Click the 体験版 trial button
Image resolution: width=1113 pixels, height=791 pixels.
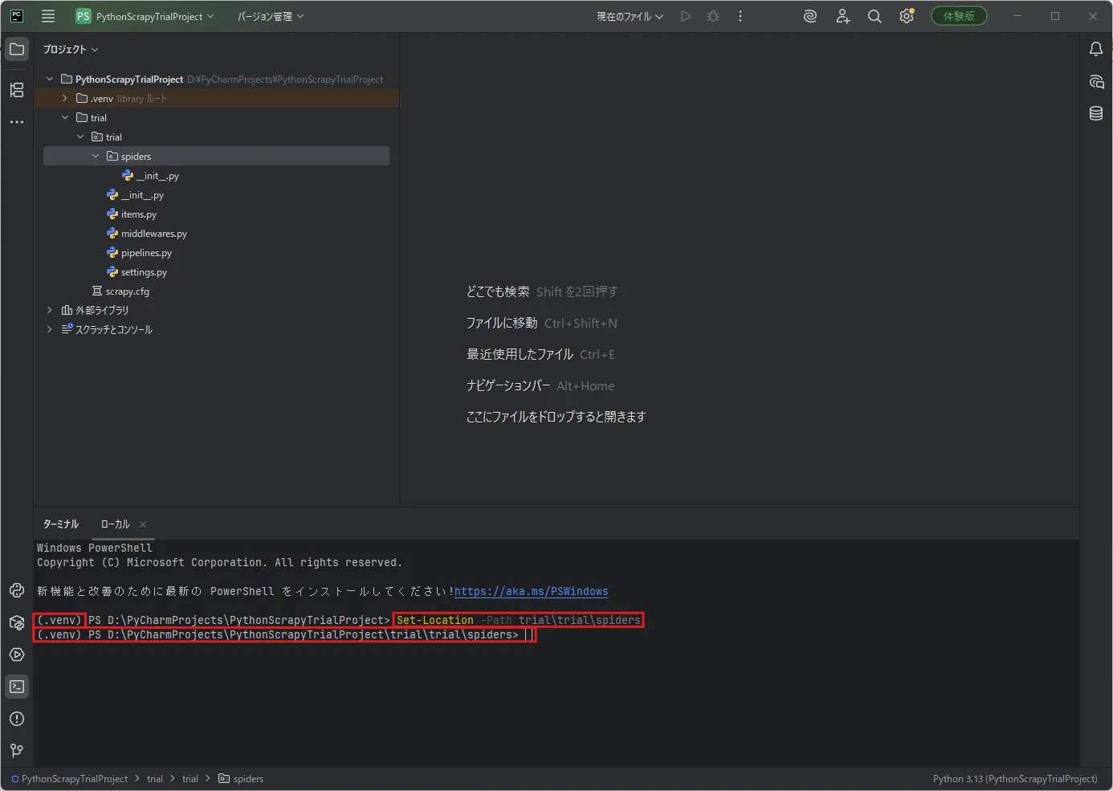click(959, 16)
